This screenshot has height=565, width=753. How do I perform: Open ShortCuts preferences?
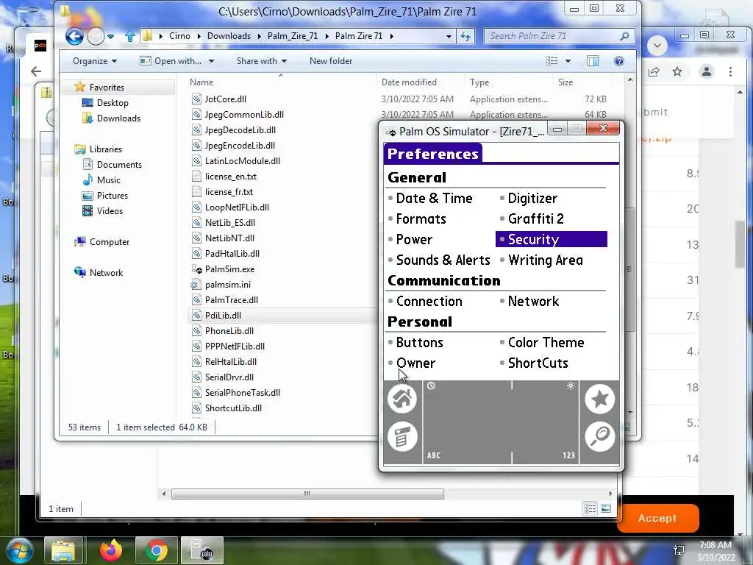(538, 363)
